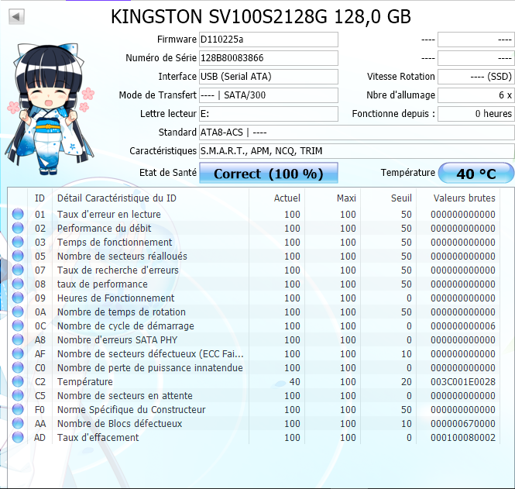The image size is (515, 489).
Task: Click status orb for Nombre de temps de rotation
Action: [x=18, y=312]
